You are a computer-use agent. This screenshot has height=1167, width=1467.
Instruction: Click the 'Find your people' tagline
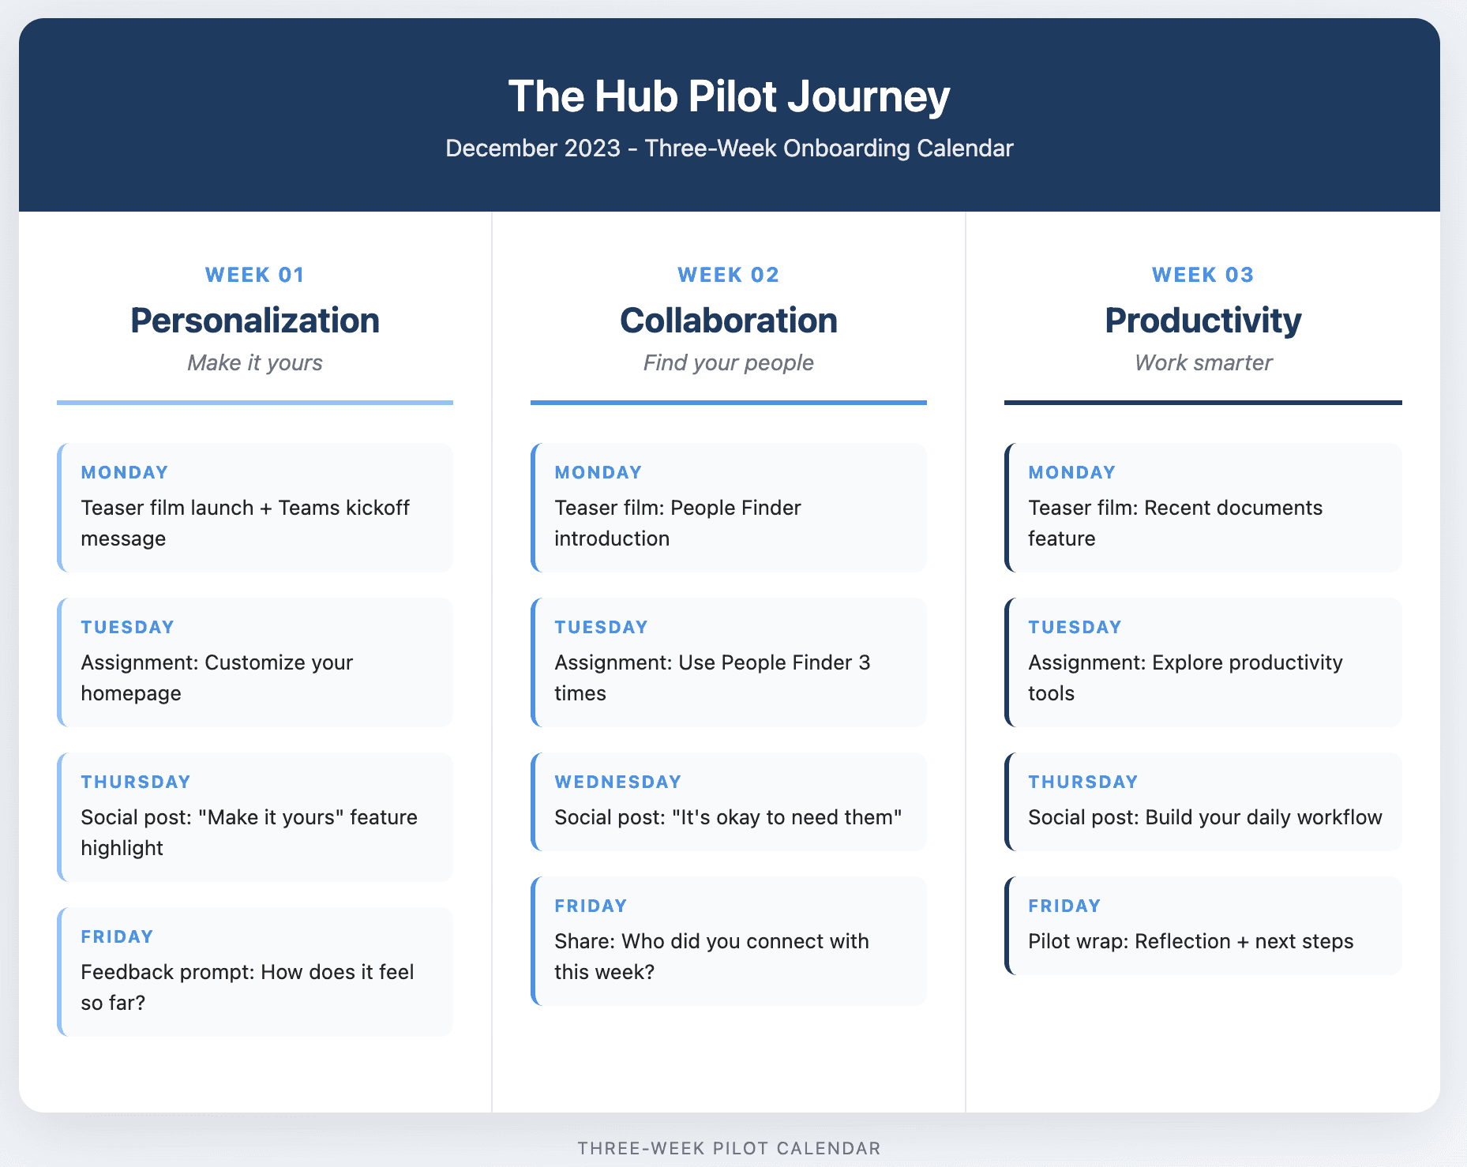[x=729, y=362]
